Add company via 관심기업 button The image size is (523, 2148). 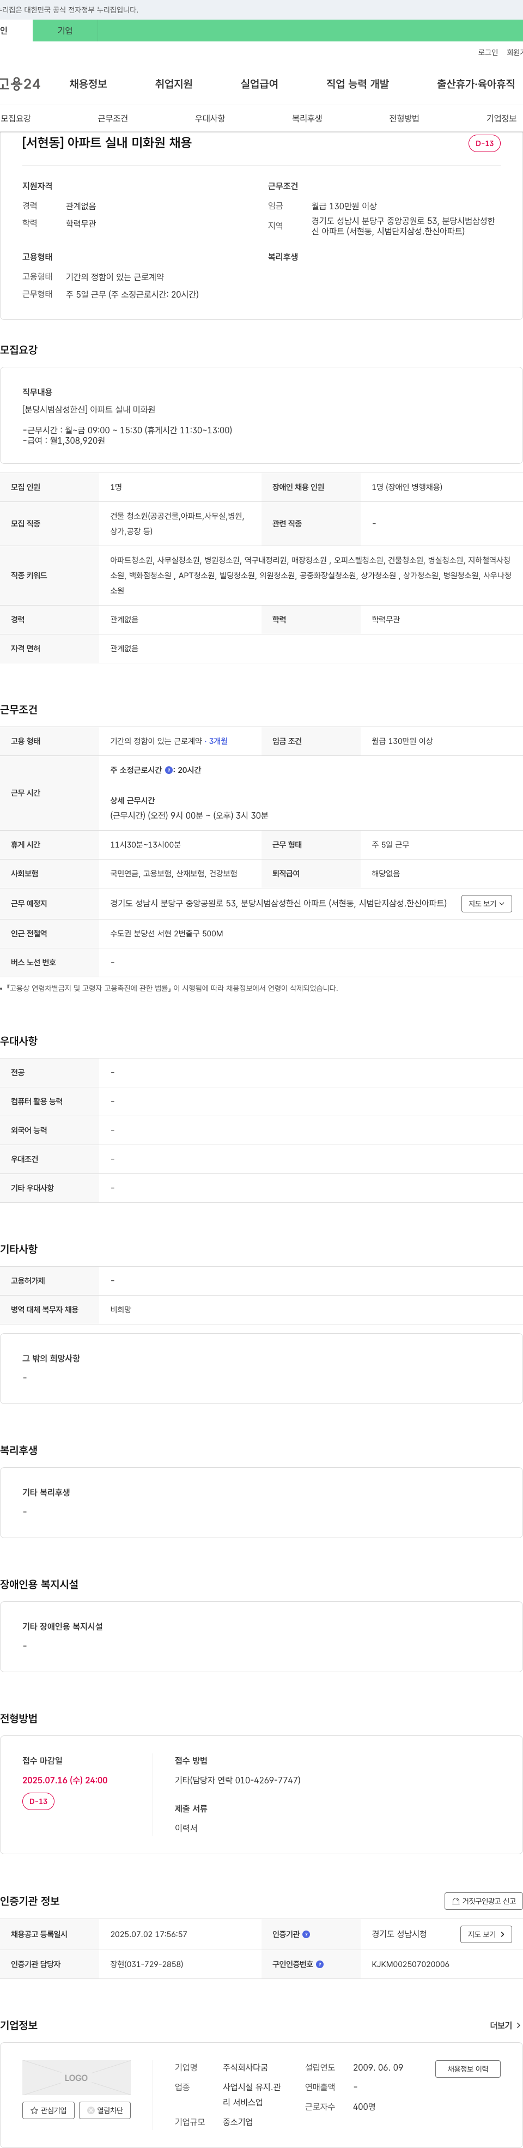pos(48,2110)
